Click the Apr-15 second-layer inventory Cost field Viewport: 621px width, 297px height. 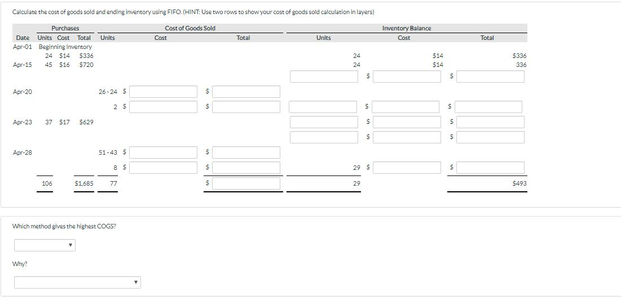(407, 76)
